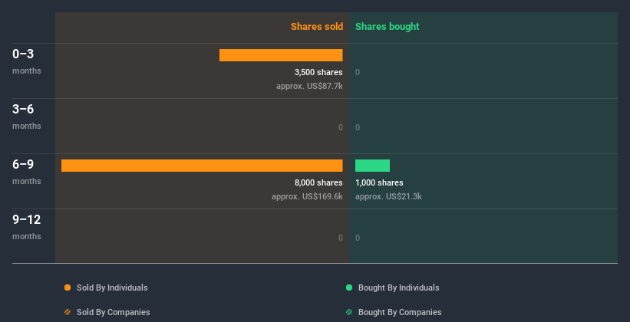Viewport: 630px width, 322px height.
Task: Click the striped Sold By Companies legend icon
Action: pyautogui.click(x=68, y=312)
